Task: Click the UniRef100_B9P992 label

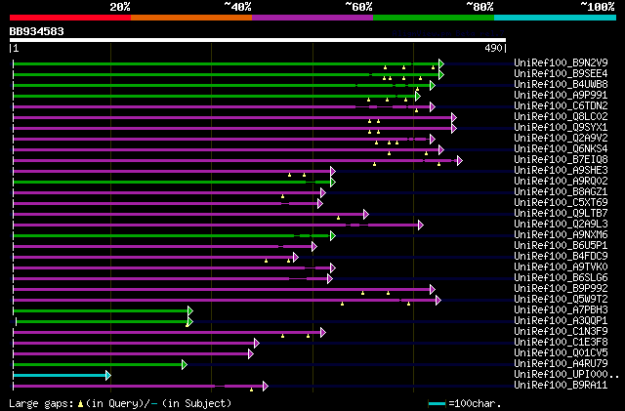Action: click(561, 289)
